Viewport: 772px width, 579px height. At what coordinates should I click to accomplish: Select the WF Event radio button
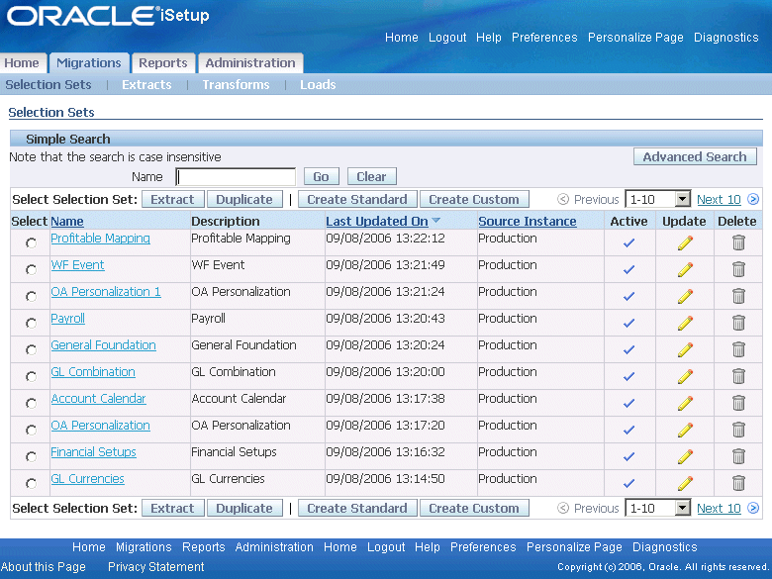(31, 269)
